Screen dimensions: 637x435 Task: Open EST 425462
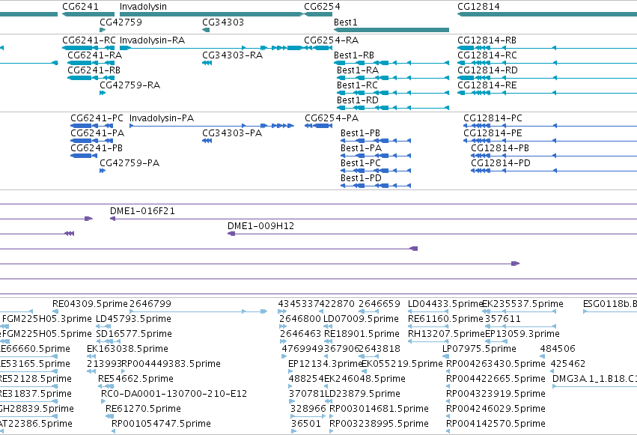pos(568,364)
